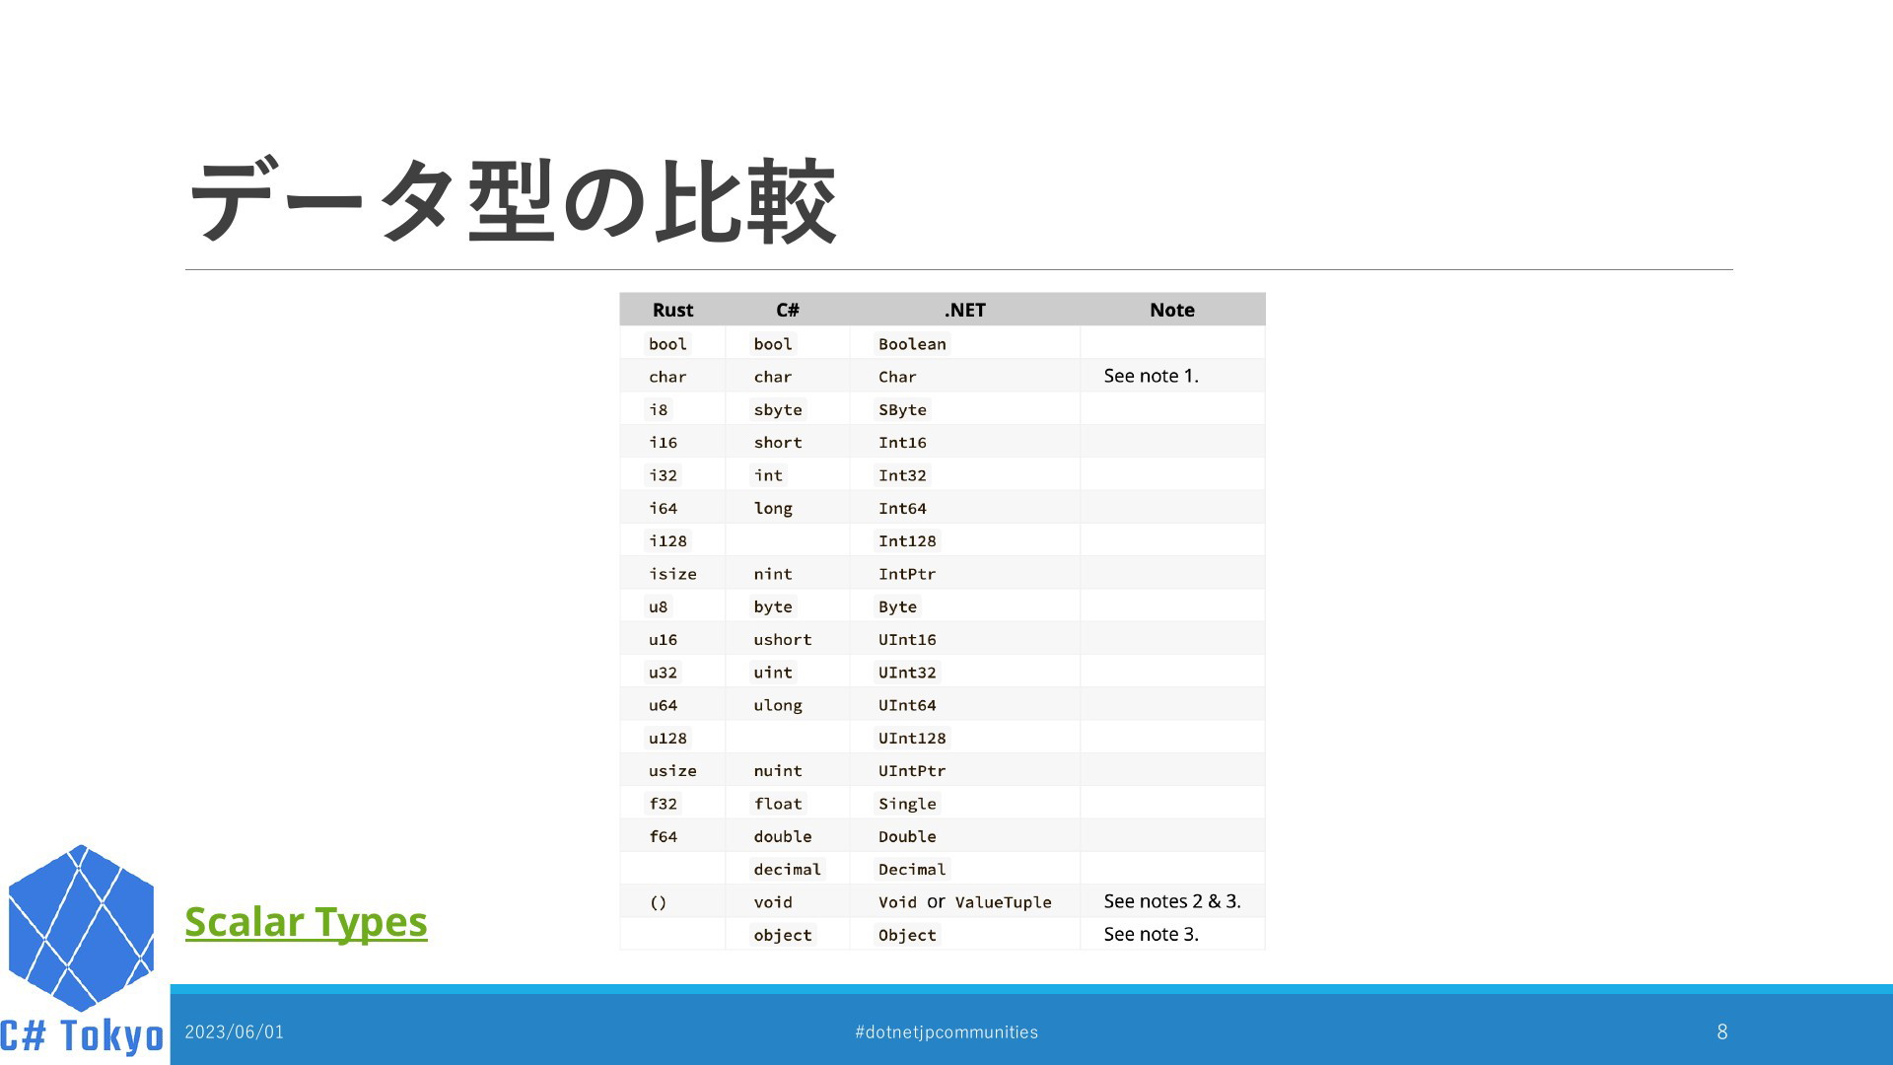
Task: Open the Scalar Types link
Action: tap(306, 922)
